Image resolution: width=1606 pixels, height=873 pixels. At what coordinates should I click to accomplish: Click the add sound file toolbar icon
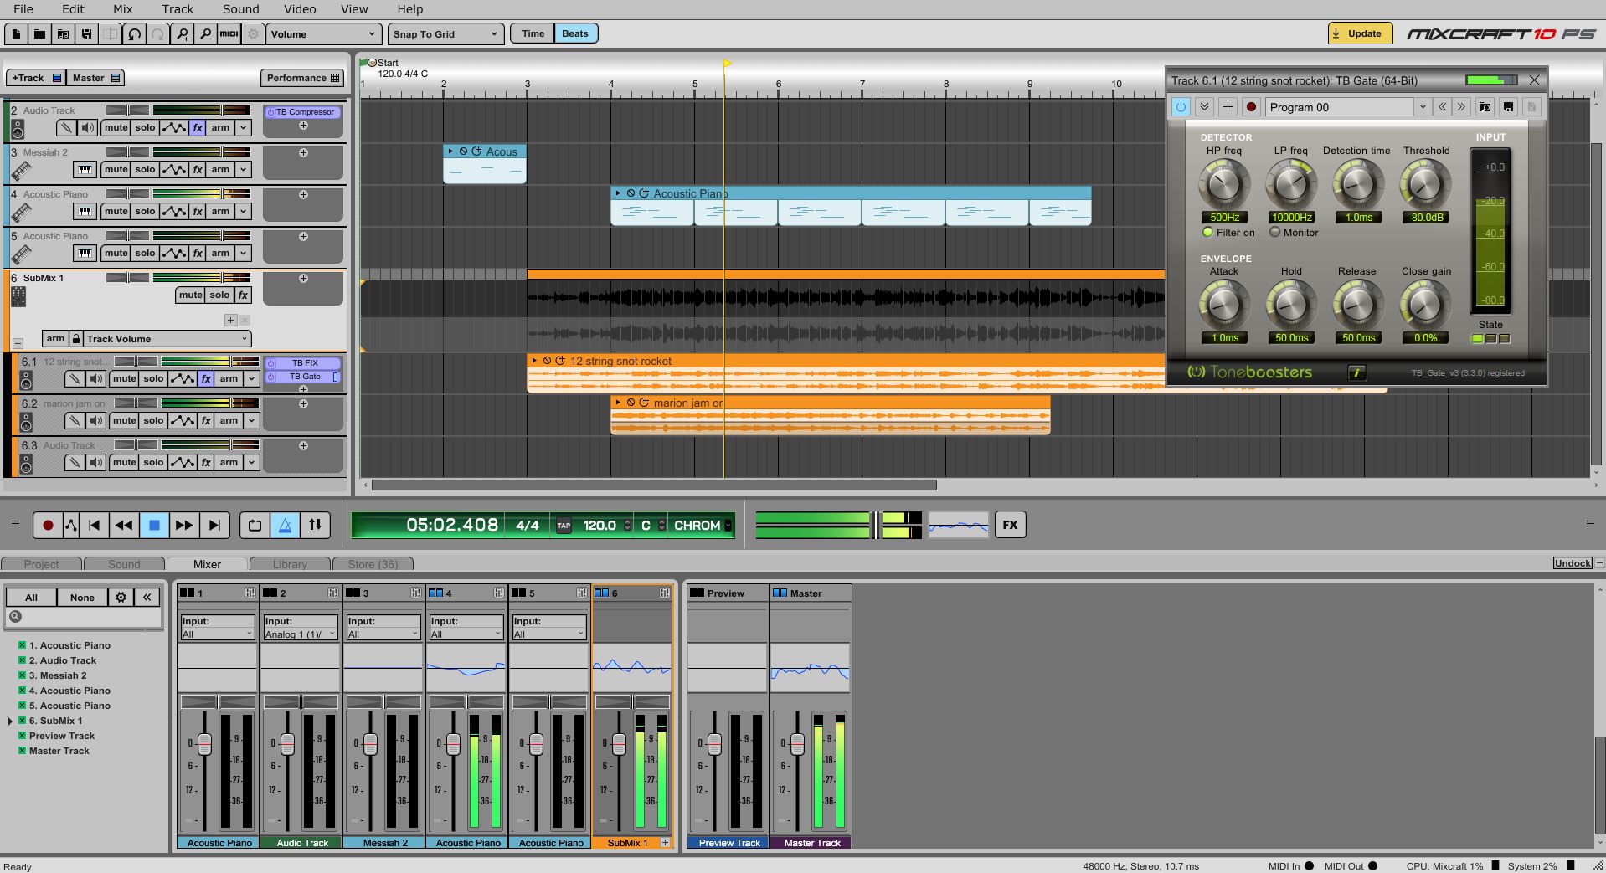click(x=63, y=34)
